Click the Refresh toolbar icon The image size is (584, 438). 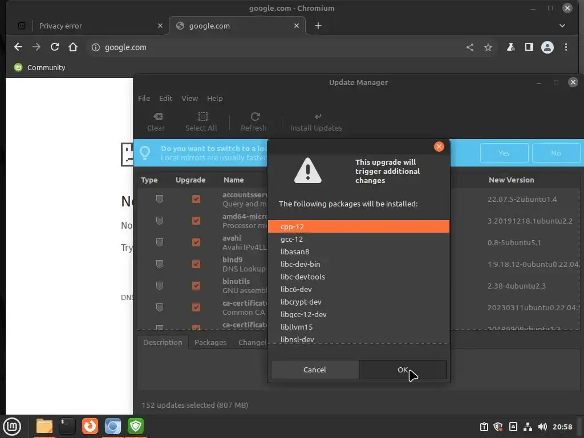[x=254, y=122]
